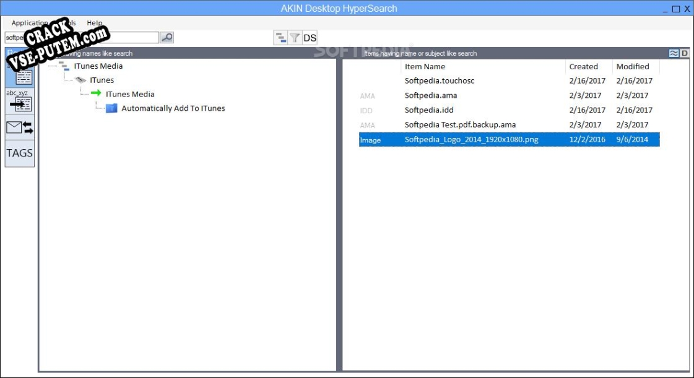Select the Softpedia.ama item

[431, 95]
